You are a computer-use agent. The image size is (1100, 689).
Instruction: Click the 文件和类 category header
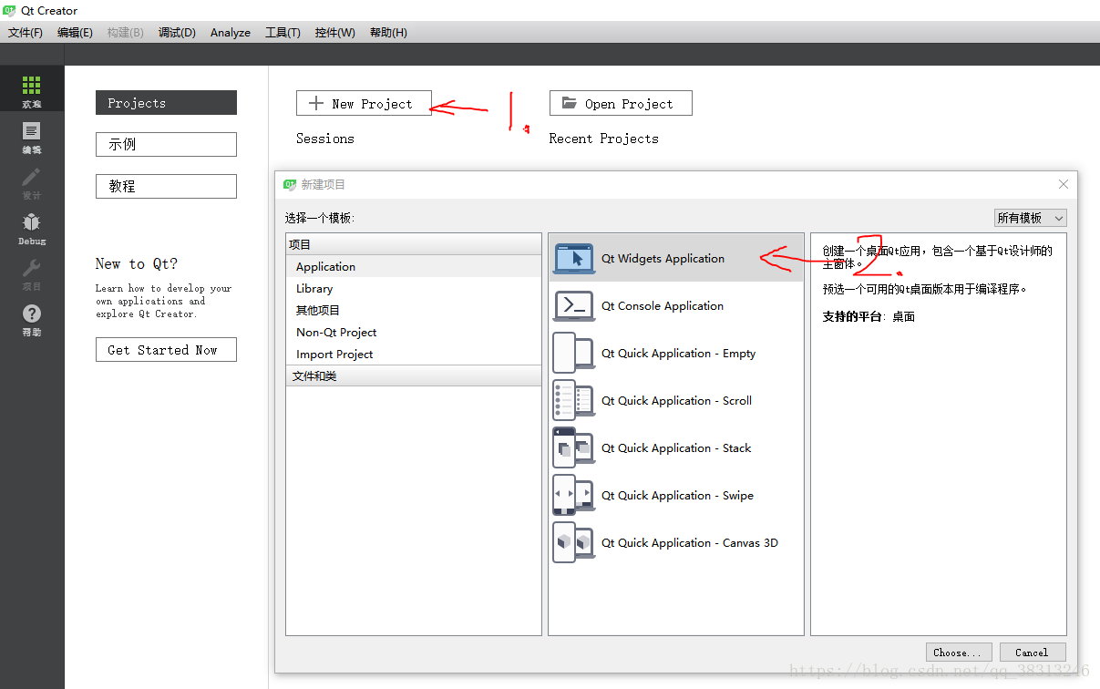point(414,375)
